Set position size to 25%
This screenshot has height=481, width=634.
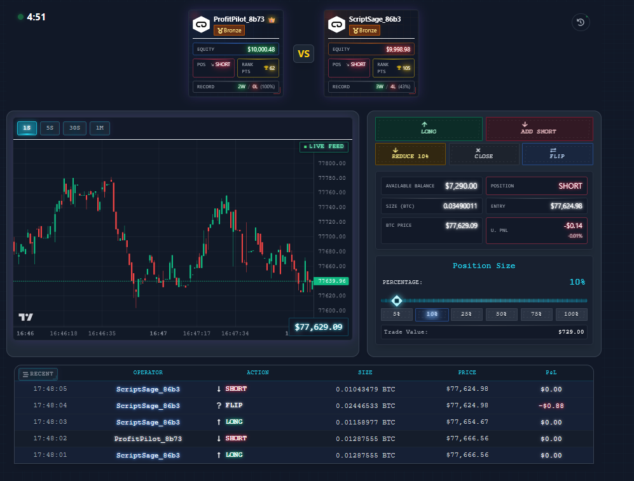(466, 314)
